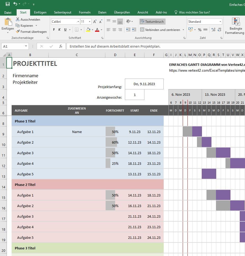Viewport: 245px width, 256px height.
Task: Toggle bottom align button
Action: 120,21
